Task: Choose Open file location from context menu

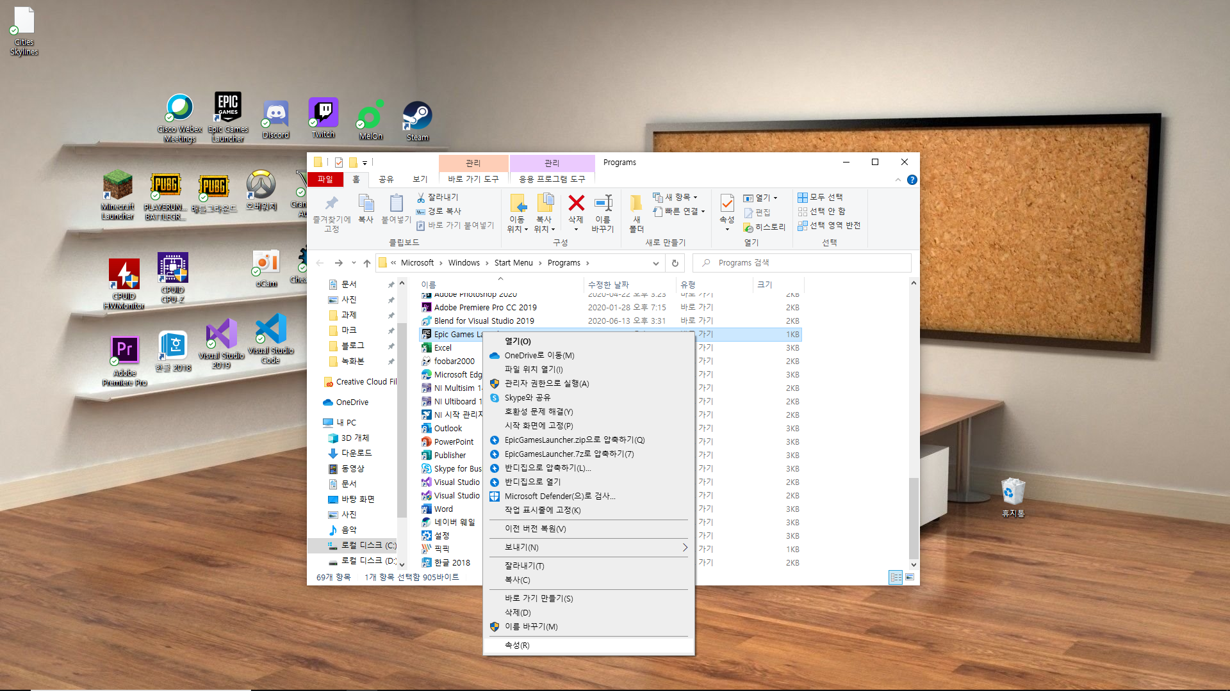Action: point(589,370)
